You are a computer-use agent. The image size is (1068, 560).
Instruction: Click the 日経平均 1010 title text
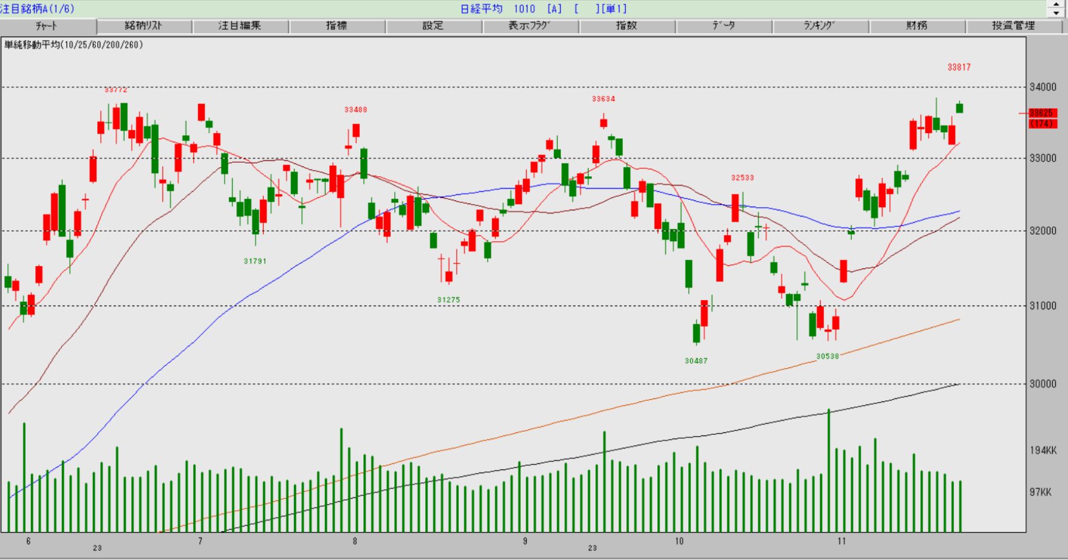pyautogui.click(x=498, y=9)
